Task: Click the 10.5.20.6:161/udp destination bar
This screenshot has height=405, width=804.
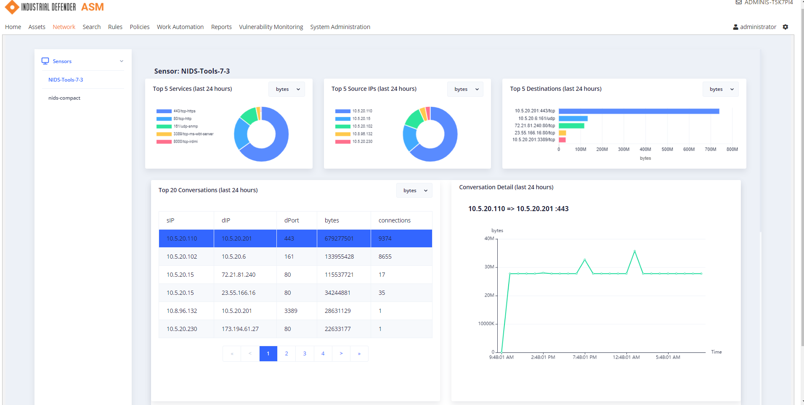Action: click(573, 119)
